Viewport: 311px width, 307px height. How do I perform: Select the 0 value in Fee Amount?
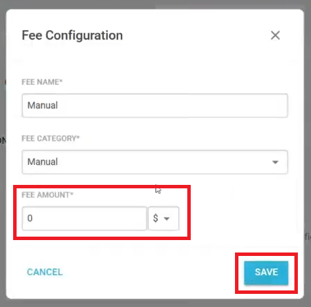click(x=30, y=218)
